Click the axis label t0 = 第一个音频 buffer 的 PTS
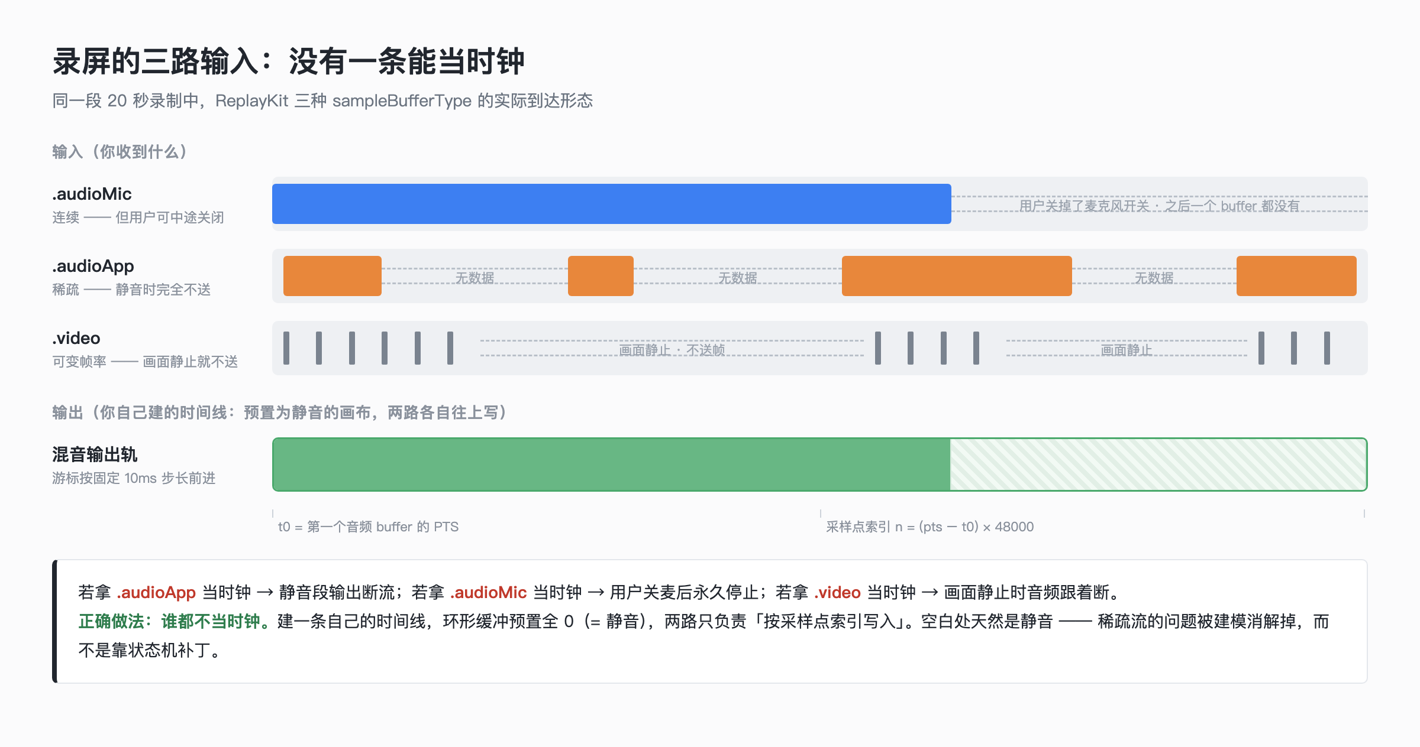1420x747 pixels. pyautogui.click(x=368, y=527)
